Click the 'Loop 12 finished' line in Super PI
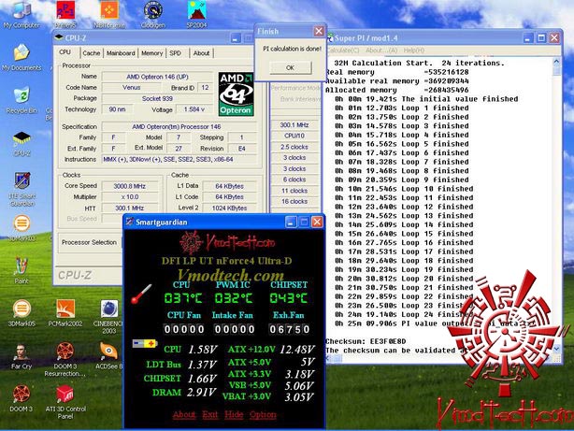574x431 pixels. [404, 207]
